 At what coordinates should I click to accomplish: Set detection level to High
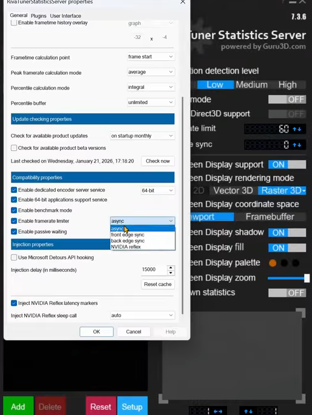tap(288, 85)
